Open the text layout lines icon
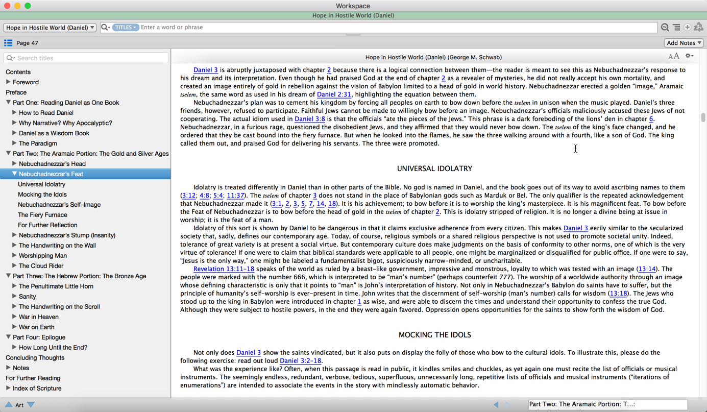Viewport: 707px width, 412px height. 676,28
